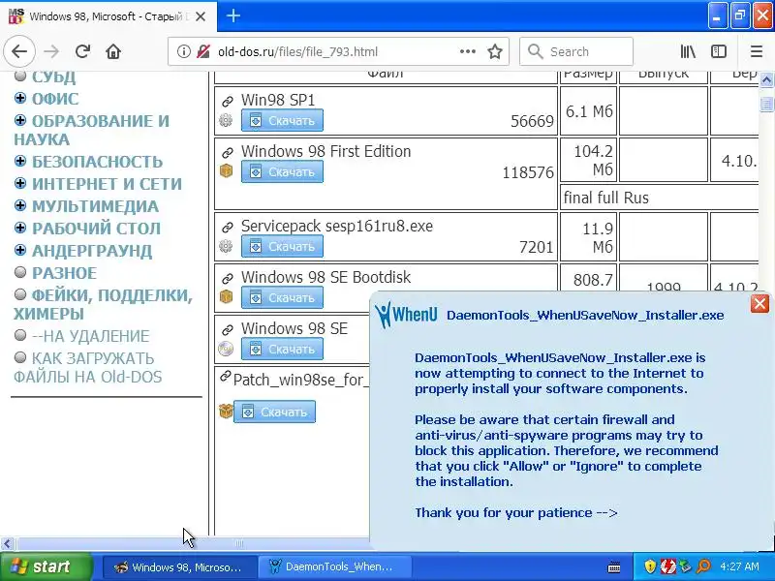This screenshot has width=775, height=581.
Task: Click the WhenU logo in popup
Action: coord(405,314)
